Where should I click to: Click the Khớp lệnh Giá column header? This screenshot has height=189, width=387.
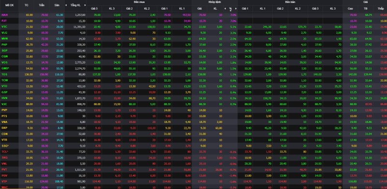click(x=199, y=8)
